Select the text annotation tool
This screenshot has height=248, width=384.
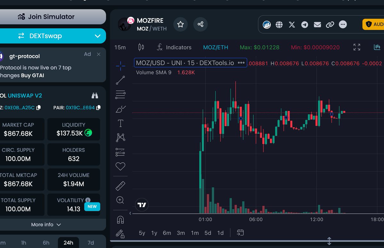[120, 123]
